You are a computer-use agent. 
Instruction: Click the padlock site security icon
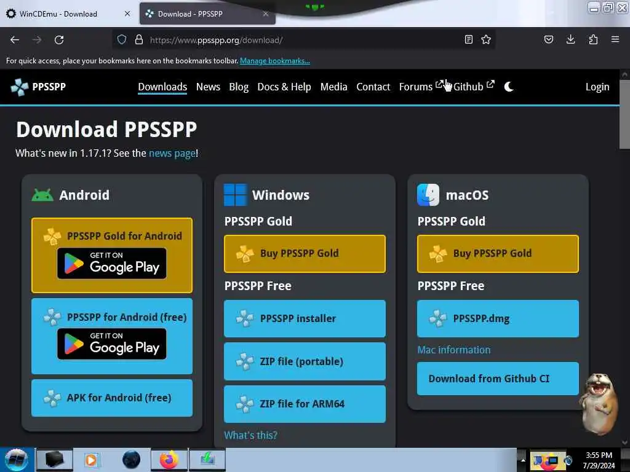pos(139,40)
